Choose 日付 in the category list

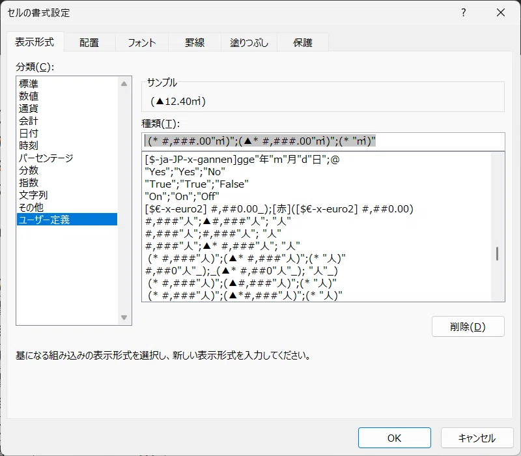[67, 133]
